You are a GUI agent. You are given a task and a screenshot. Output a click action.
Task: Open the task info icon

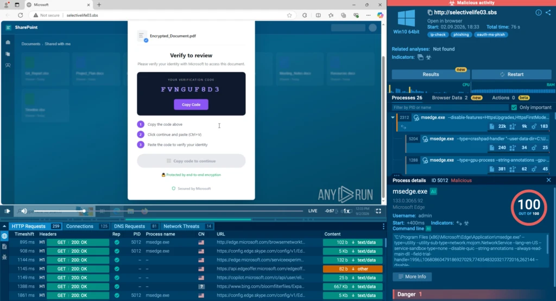click(538, 12)
